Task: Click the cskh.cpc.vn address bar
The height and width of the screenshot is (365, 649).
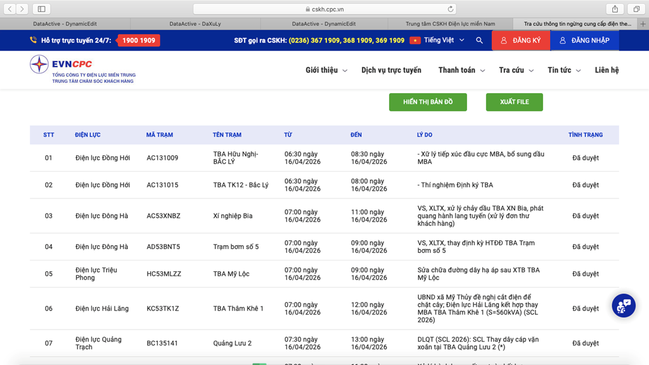Action: [x=324, y=9]
